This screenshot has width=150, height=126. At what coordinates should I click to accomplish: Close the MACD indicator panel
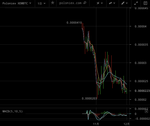pos(146,111)
